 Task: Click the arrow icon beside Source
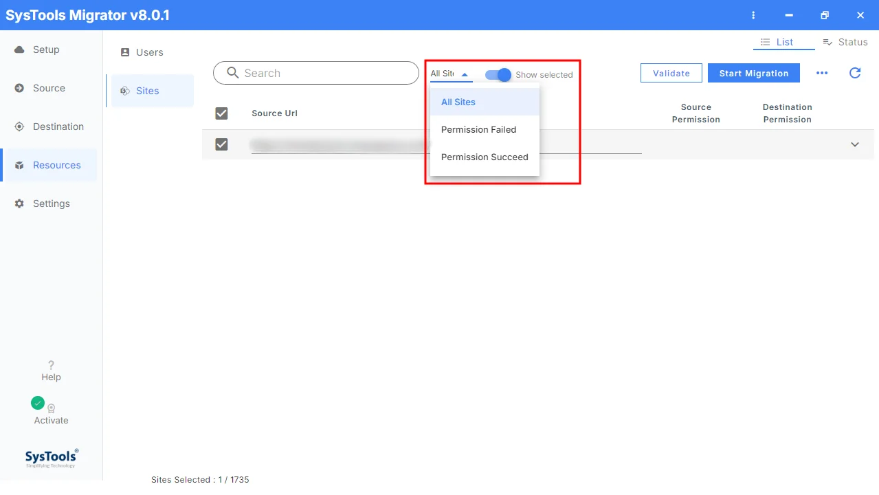point(19,88)
